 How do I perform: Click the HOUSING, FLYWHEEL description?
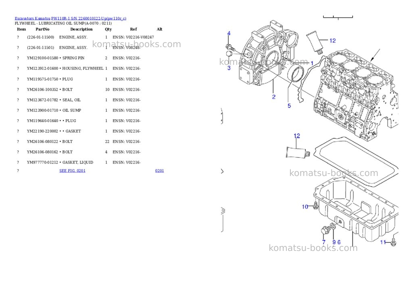click(83, 68)
